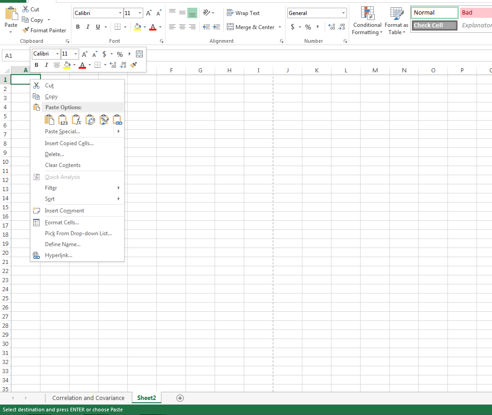The image size is (492, 415).
Task: Switch to Correlation and Covariance sheet tab
Action: [88, 398]
